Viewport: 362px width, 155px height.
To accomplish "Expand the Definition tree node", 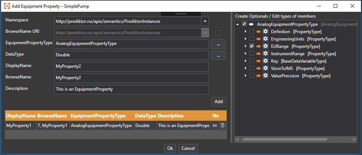I will [x=245, y=32].
